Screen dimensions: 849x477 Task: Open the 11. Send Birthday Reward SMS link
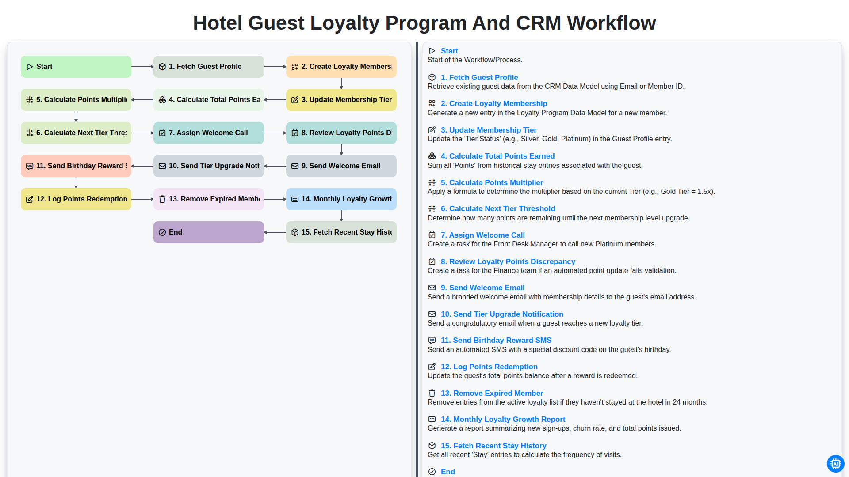click(x=496, y=340)
